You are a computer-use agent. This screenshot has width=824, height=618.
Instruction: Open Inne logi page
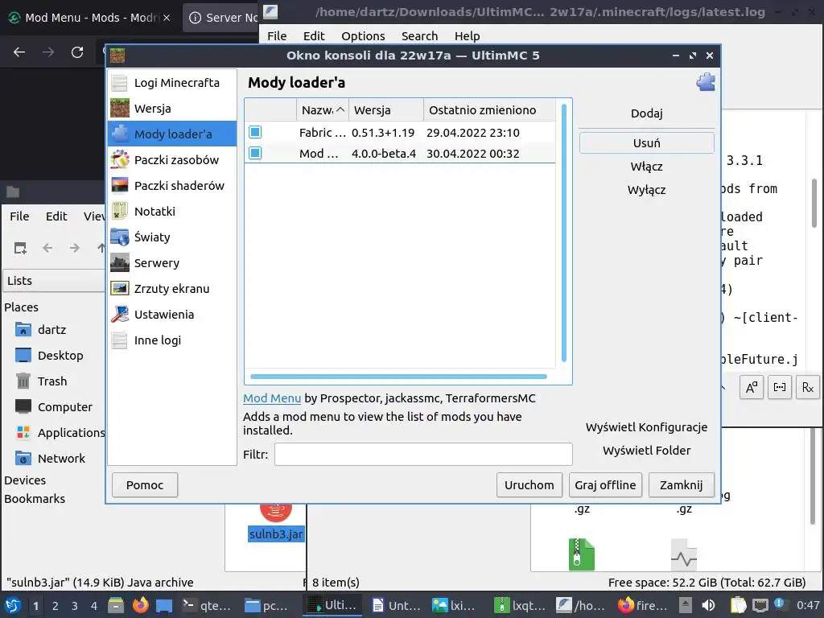172,340
